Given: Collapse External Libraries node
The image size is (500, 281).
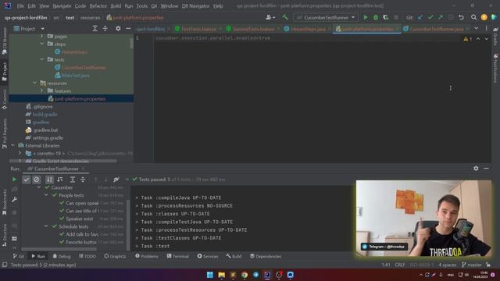Looking at the screenshot, I should 12,146.
